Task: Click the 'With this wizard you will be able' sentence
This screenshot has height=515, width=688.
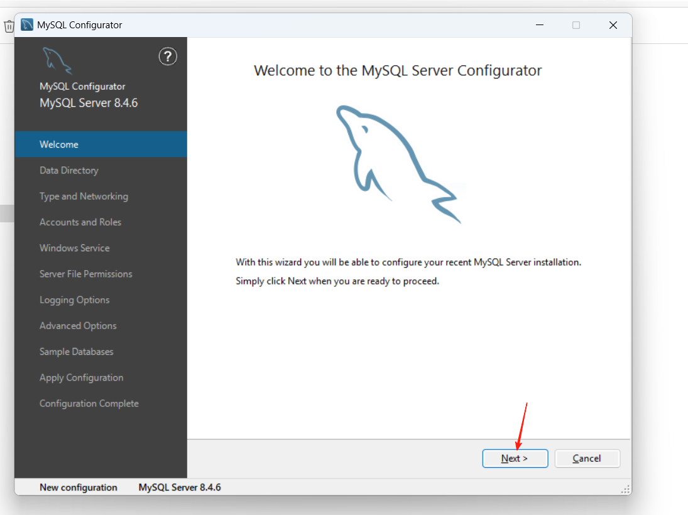Action: click(408, 263)
